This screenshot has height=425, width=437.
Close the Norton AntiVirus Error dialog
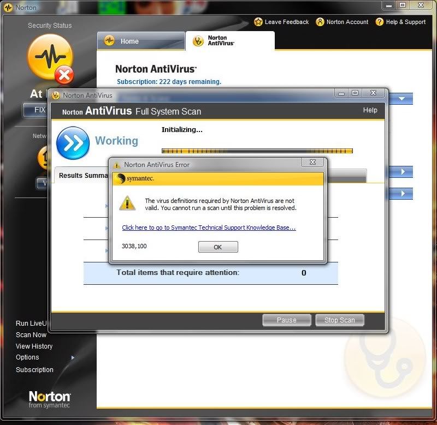click(x=312, y=162)
